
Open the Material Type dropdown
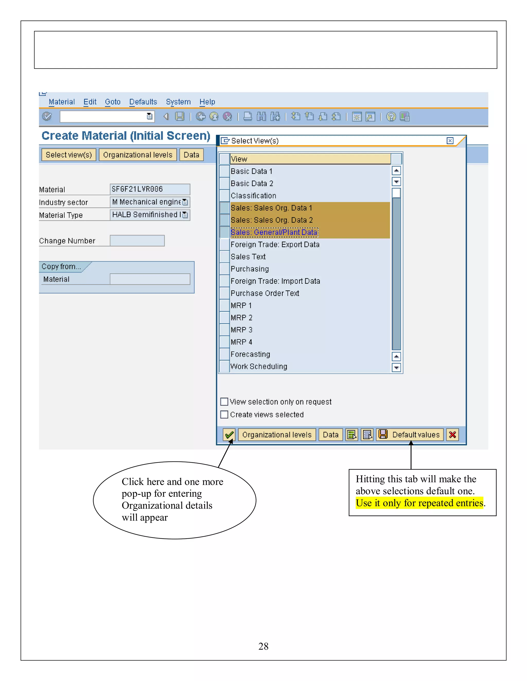click(x=185, y=215)
